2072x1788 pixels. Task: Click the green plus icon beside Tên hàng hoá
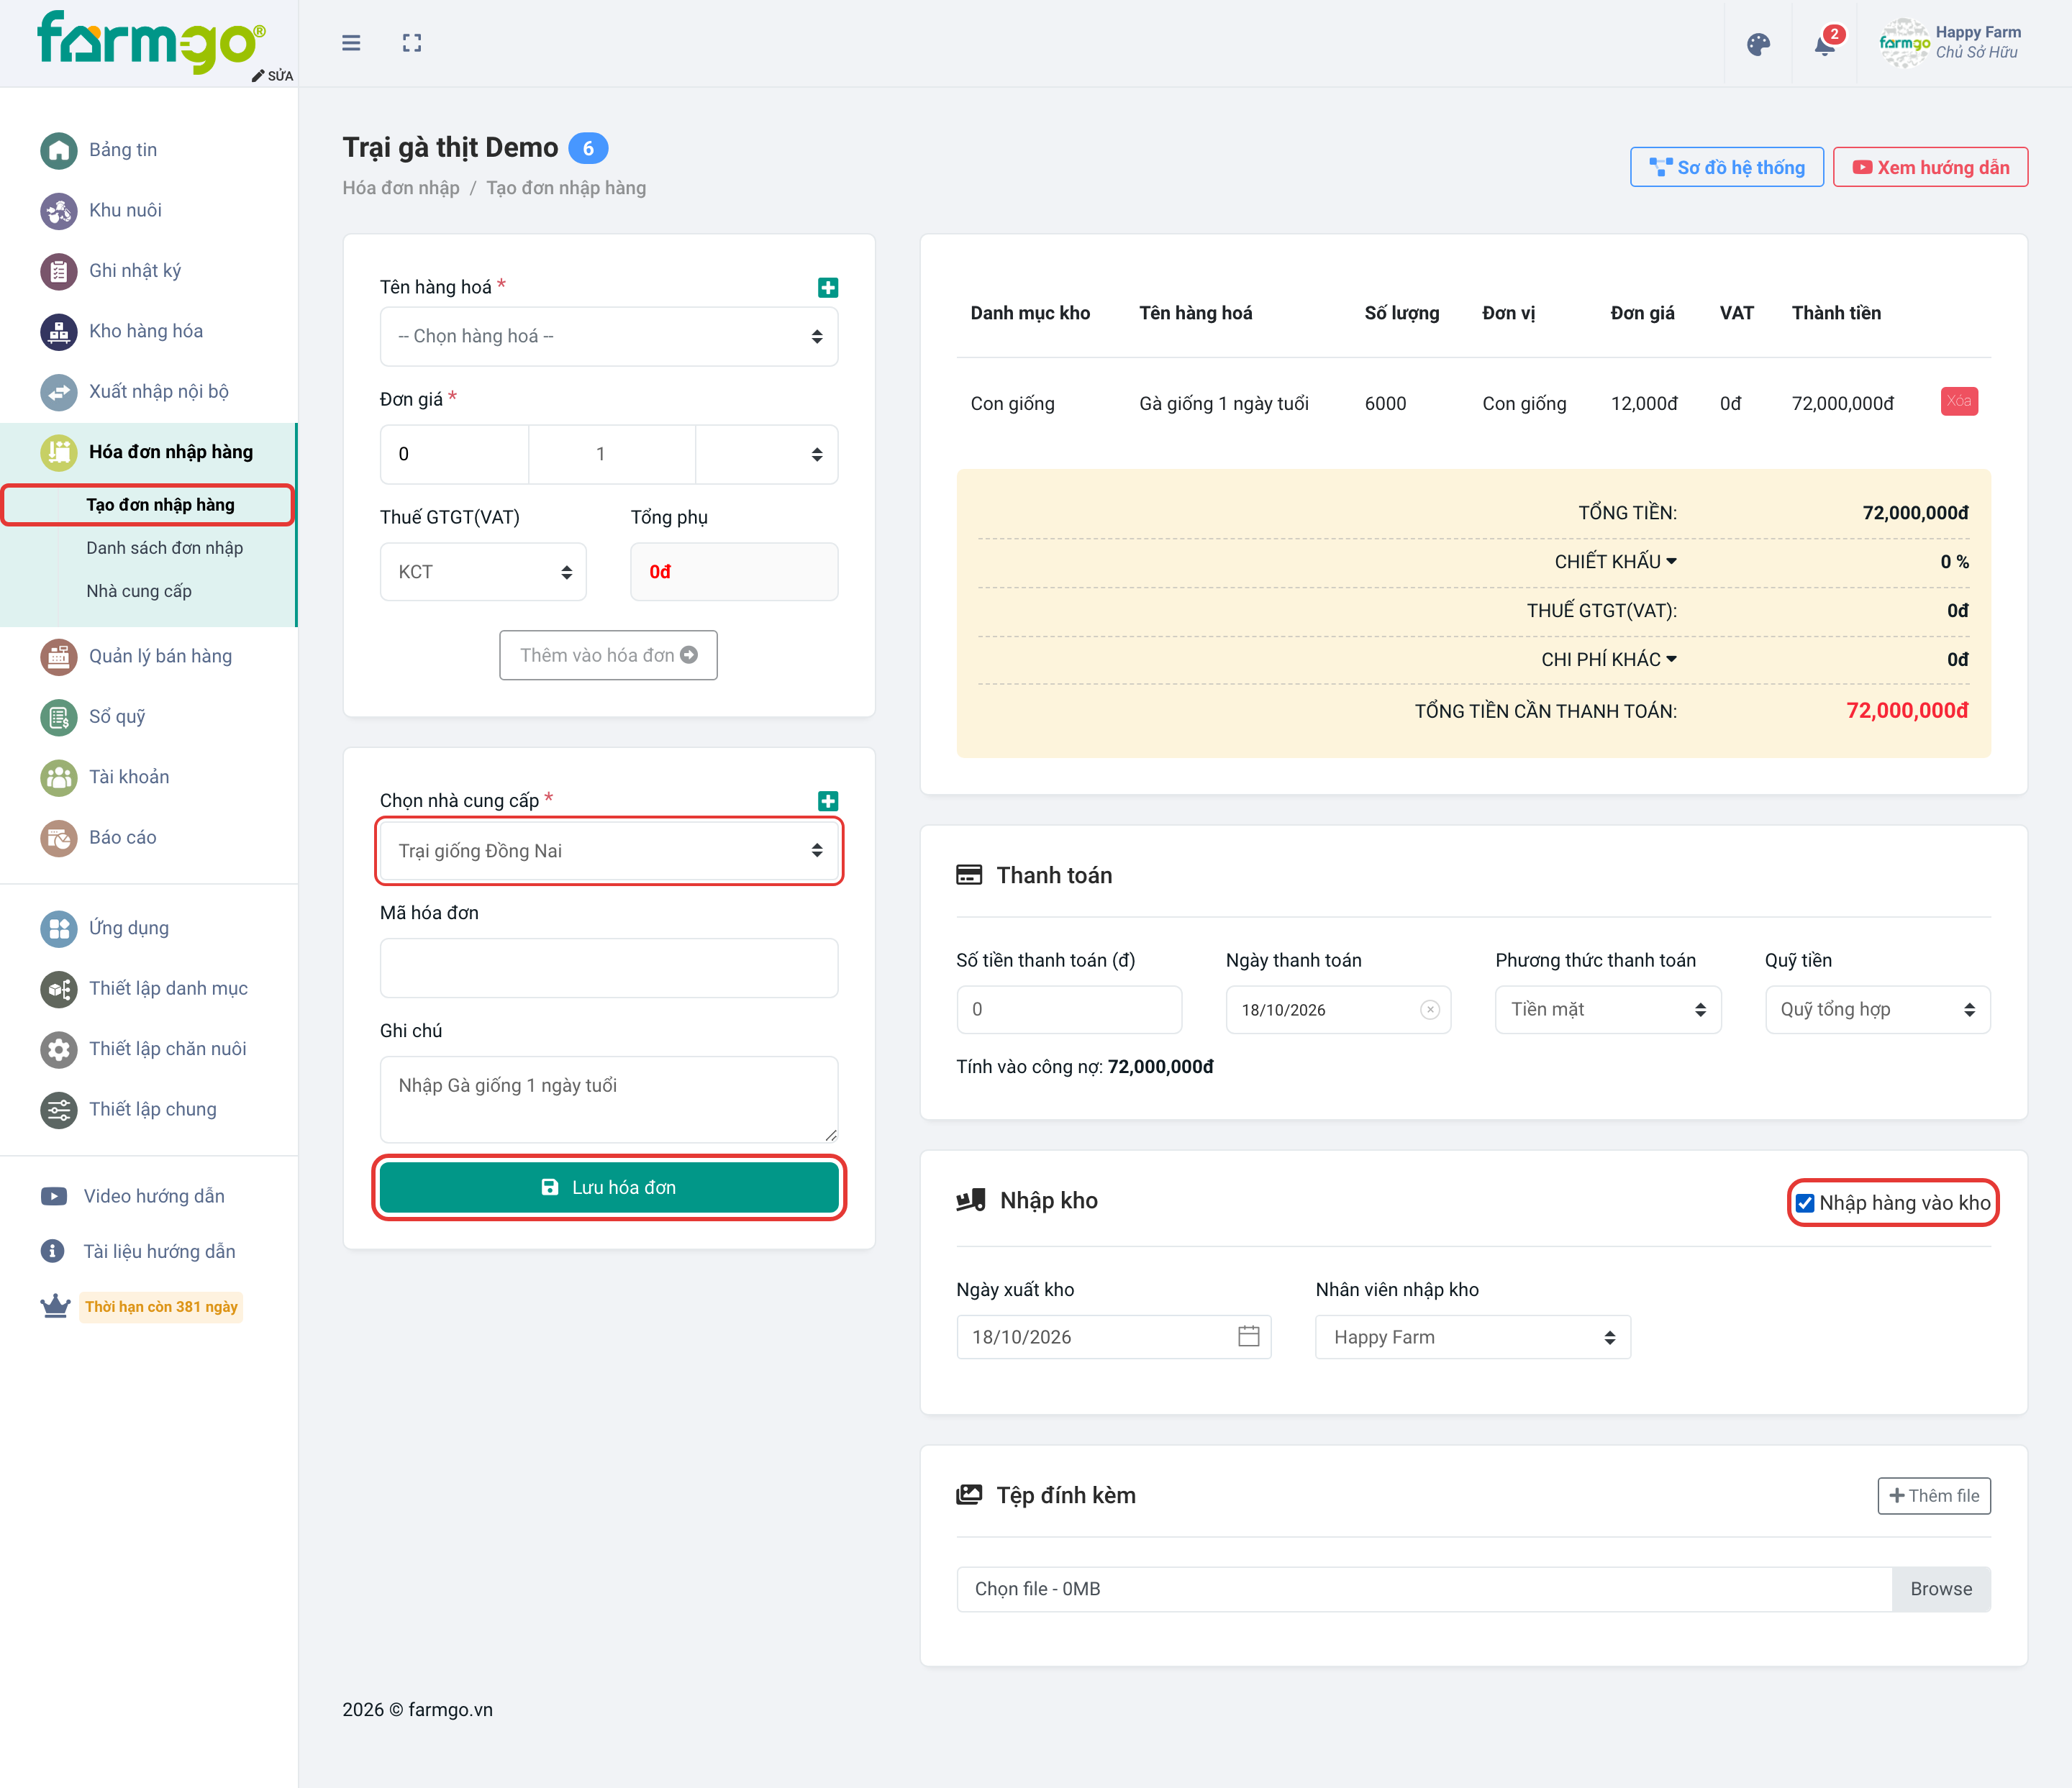click(828, 288)
